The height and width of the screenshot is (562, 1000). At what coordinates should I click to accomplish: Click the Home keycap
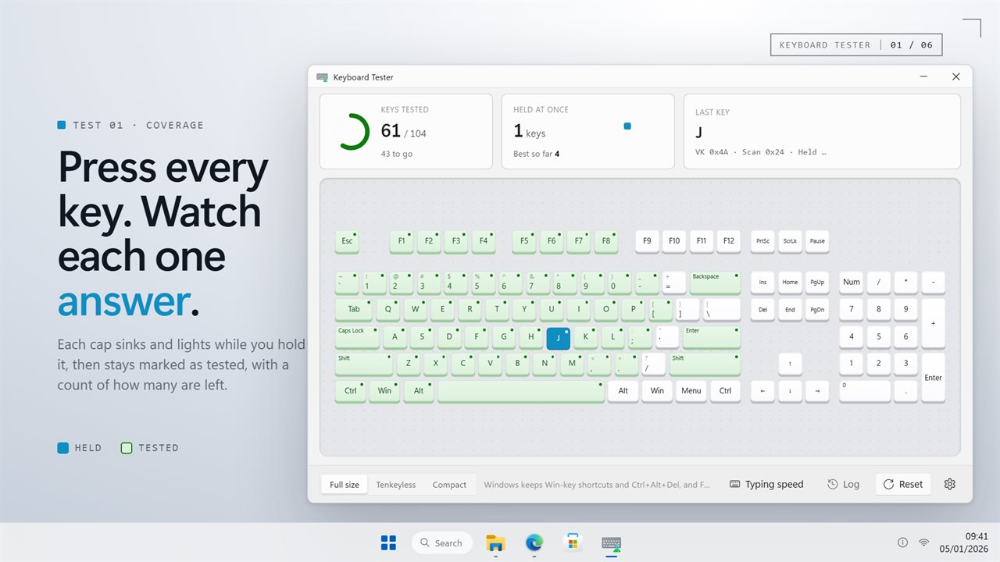pos(790,283)
